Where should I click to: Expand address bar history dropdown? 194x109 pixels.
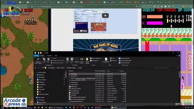(155, 68)
